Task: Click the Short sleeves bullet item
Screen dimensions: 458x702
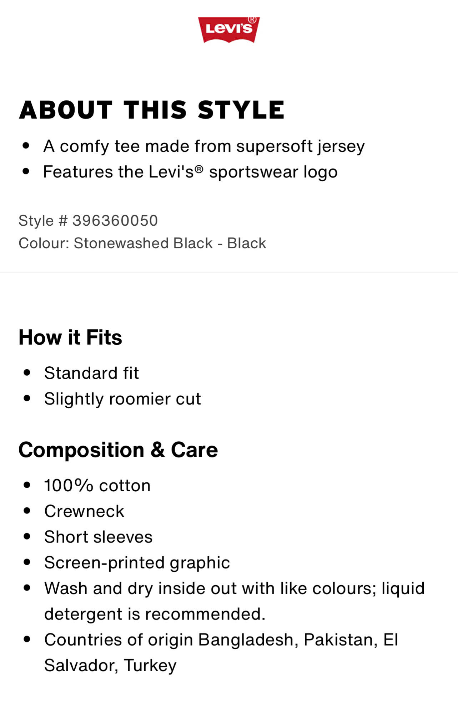Action: coord(99,537)
